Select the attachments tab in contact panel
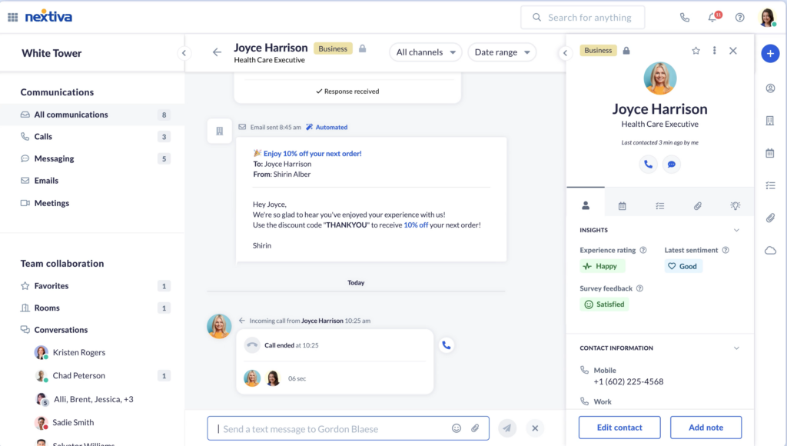Image resolution: width=787 pixels, height=446 pixels. coord(698,206)
